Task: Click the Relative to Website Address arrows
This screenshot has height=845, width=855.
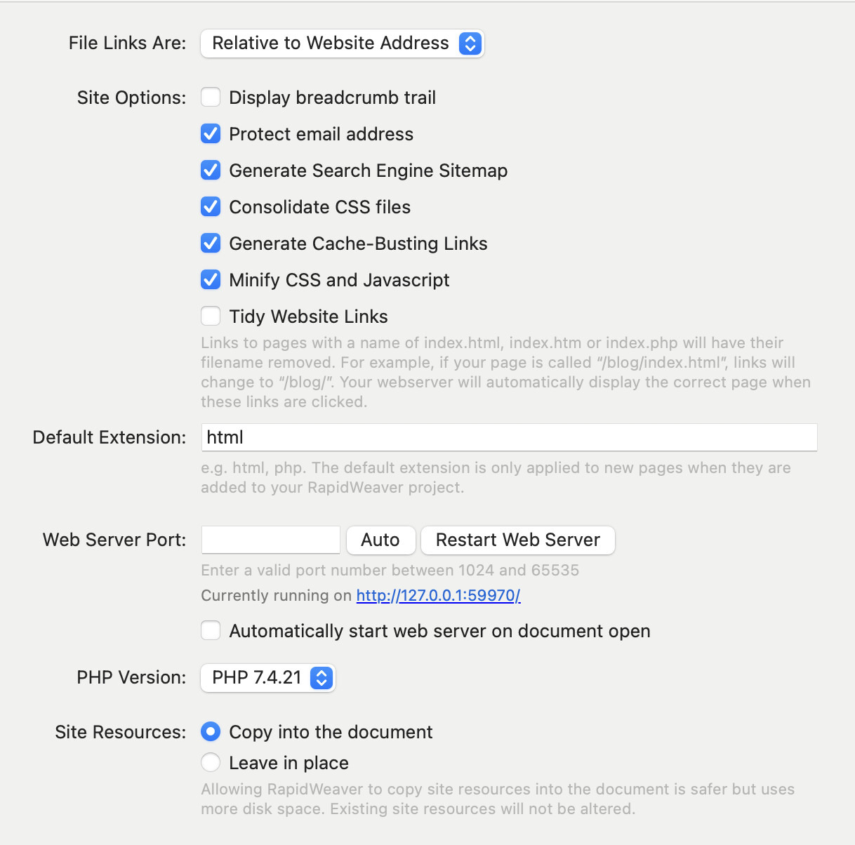Action: click(x=470, y=44)
